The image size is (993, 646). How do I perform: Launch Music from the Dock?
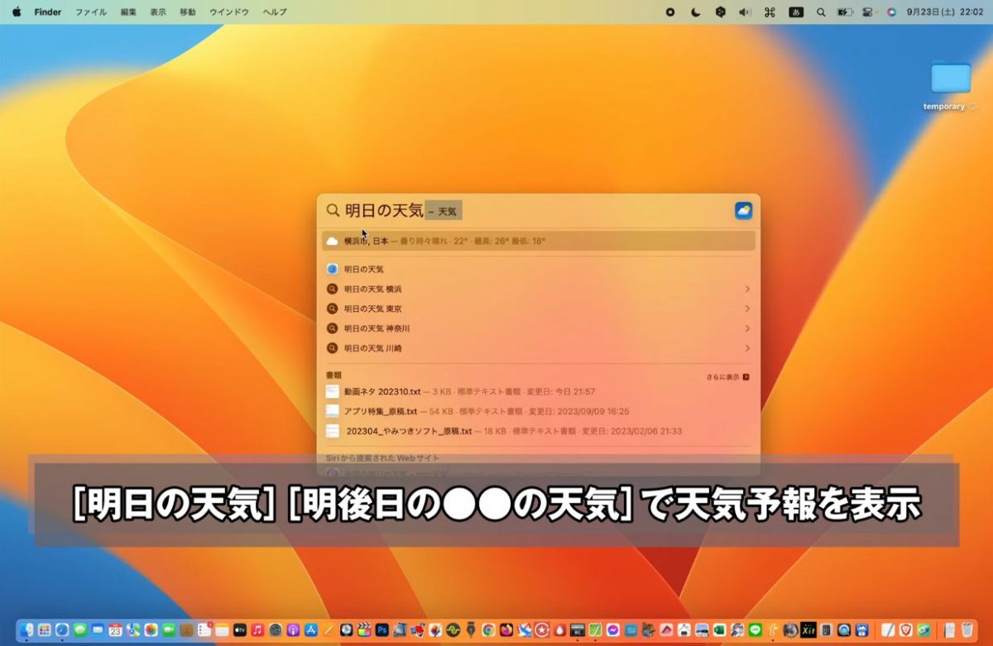point(257,630)
